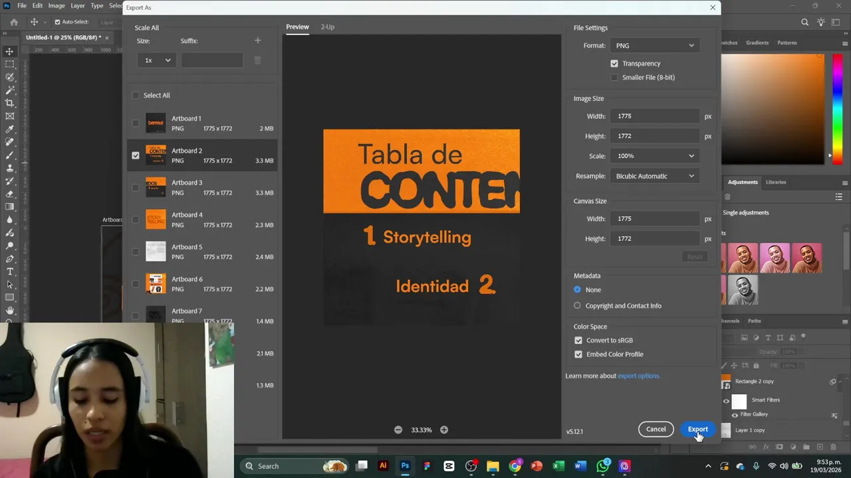Open the Resample Bicubic Automatic dropdown

[x=655, y=176]
